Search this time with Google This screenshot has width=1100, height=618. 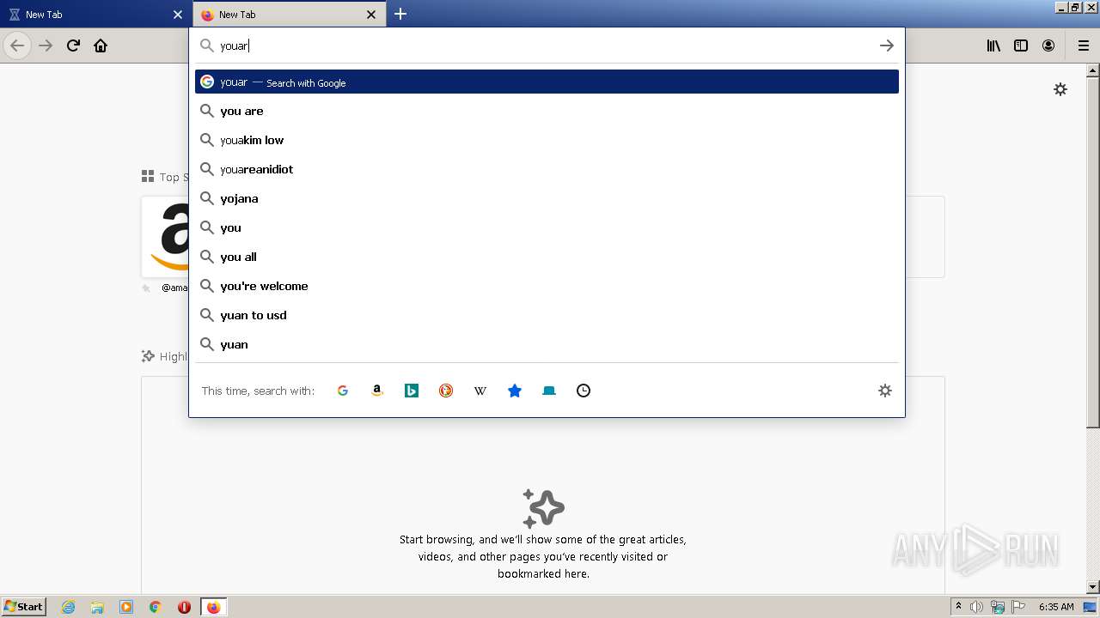(x=343, y=391)
